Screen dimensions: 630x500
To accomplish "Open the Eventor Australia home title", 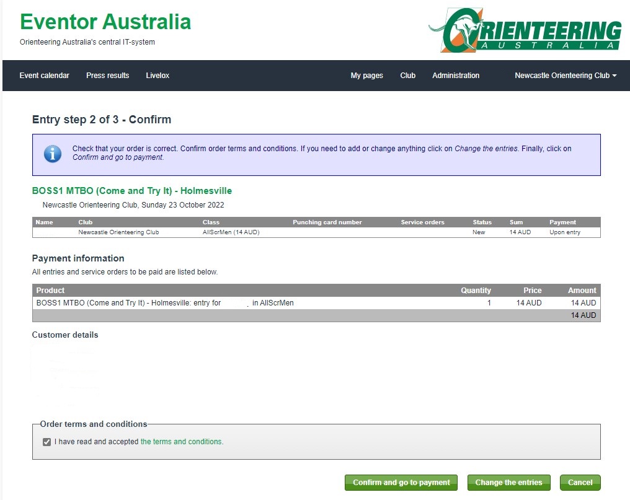I will click(105, 22).
